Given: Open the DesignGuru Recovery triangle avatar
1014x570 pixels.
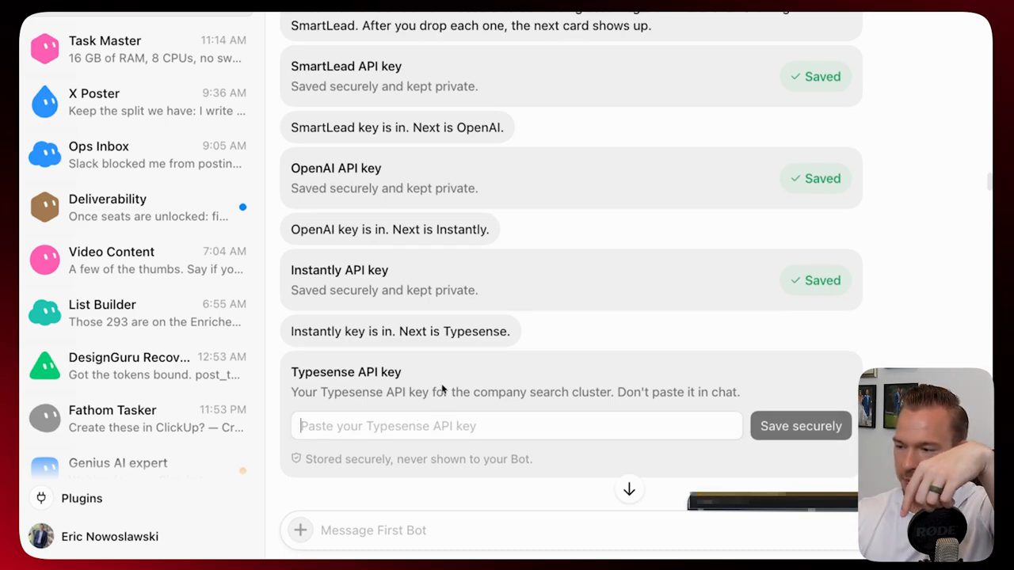Looking at the screenshot, I should pyautogui.click(x=44, y=366).
